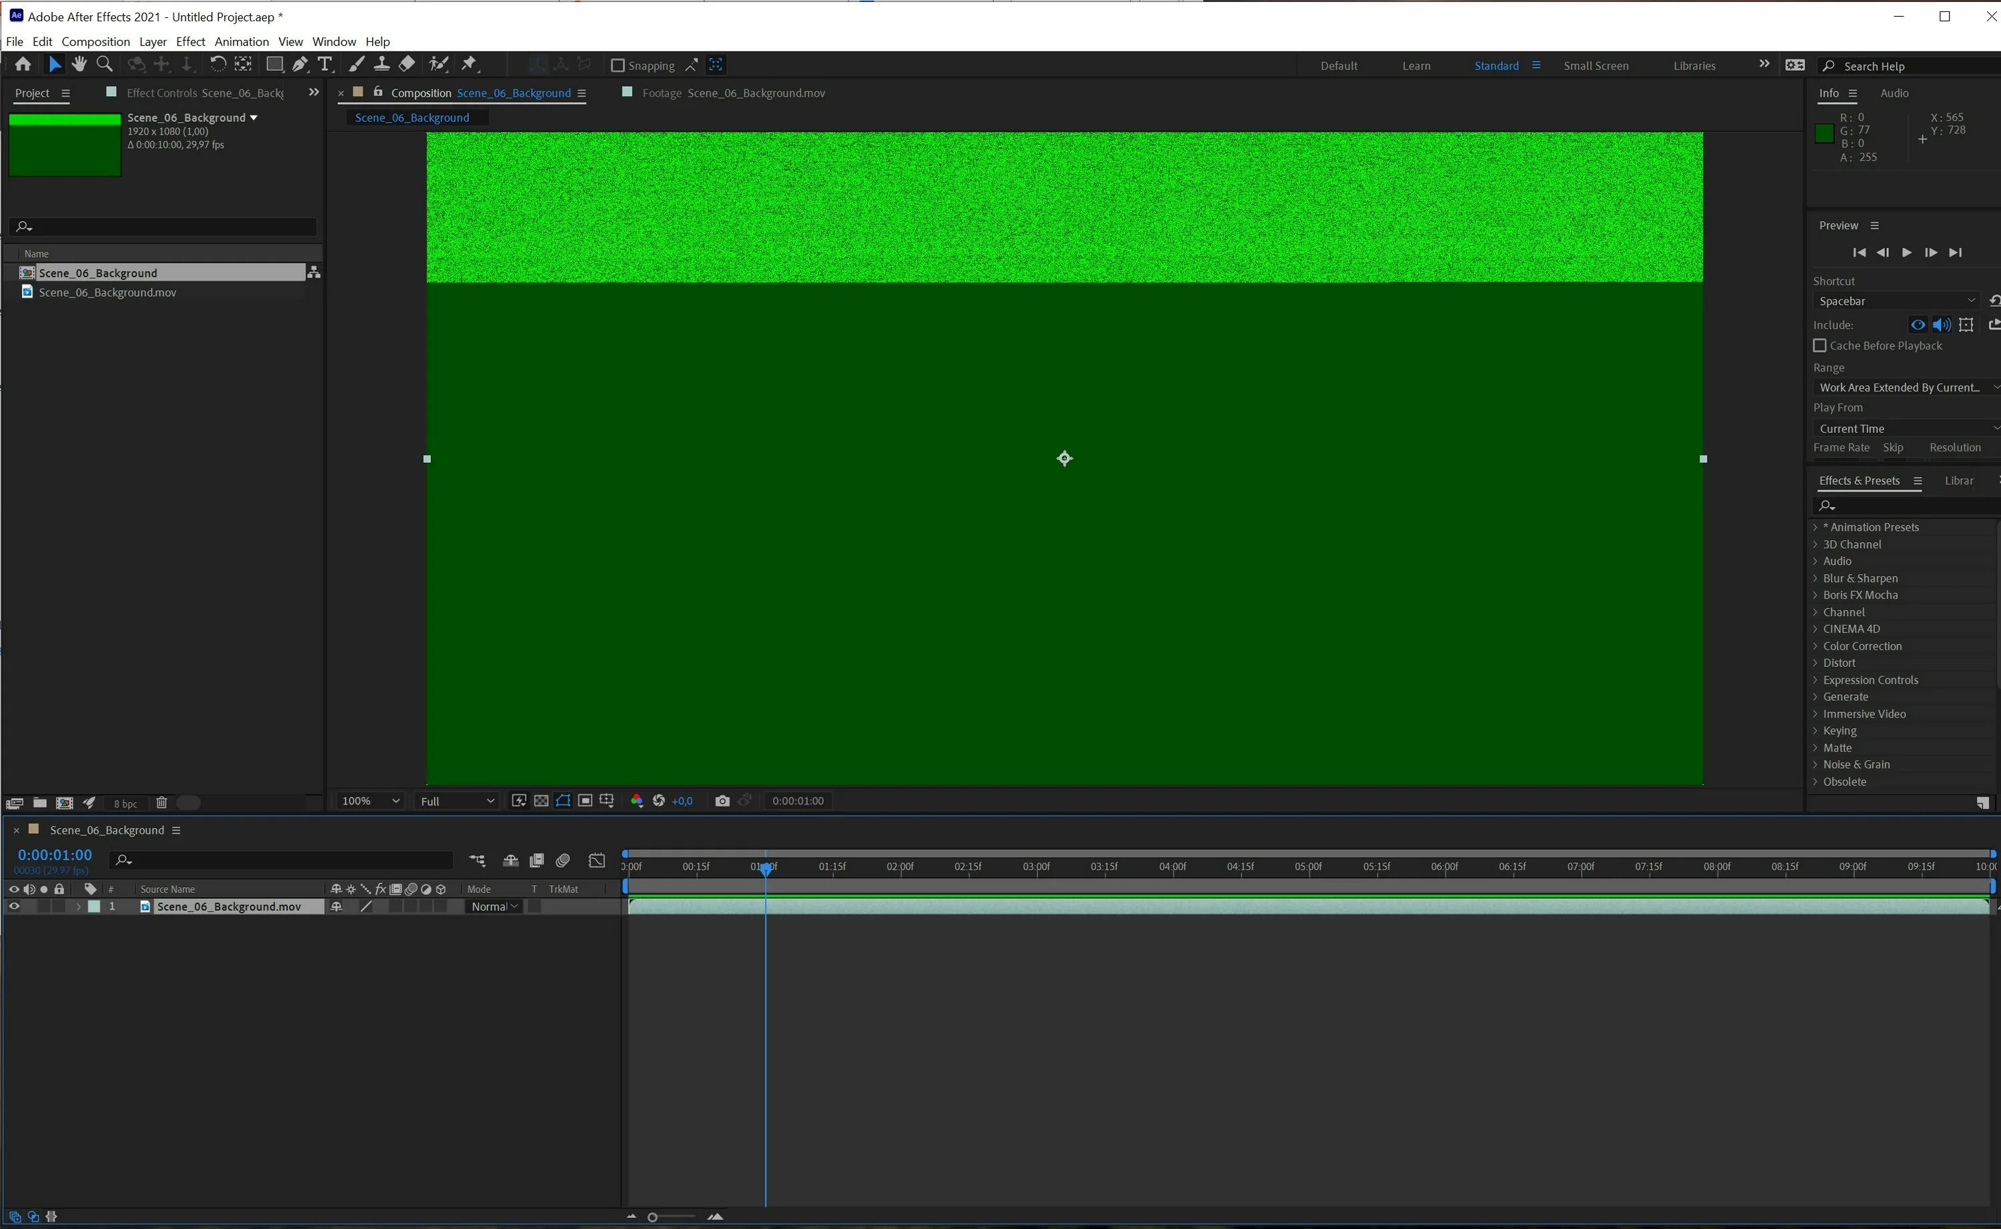Image resolution: width=2001 pixels, height=1229 pixels.
Task: Change the resolution from Full
Action: pos(455,801)
